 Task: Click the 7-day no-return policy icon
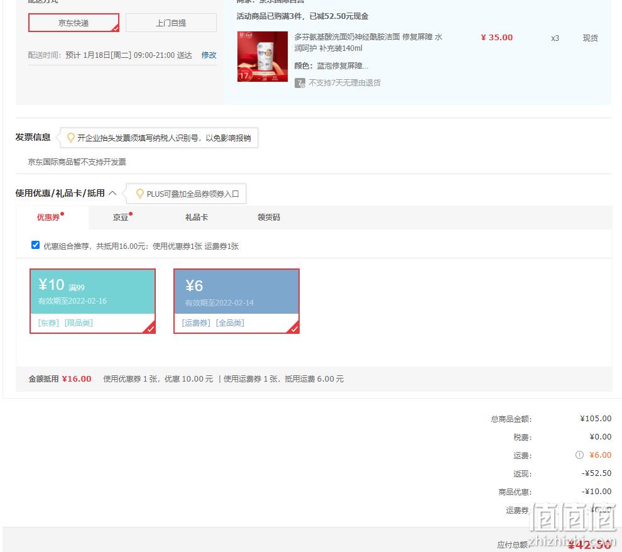point(300,83)
